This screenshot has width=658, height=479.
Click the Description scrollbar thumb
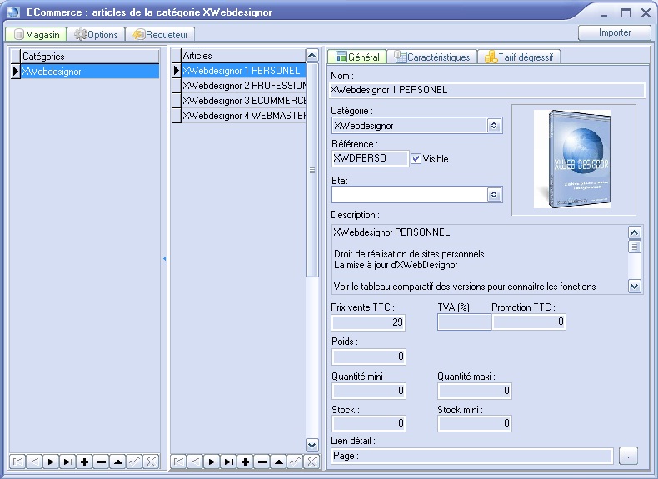click(x=634, y=247)
